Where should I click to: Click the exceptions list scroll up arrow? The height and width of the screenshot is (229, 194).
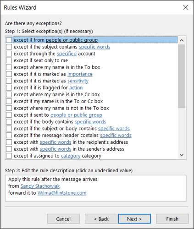(182, 40)
